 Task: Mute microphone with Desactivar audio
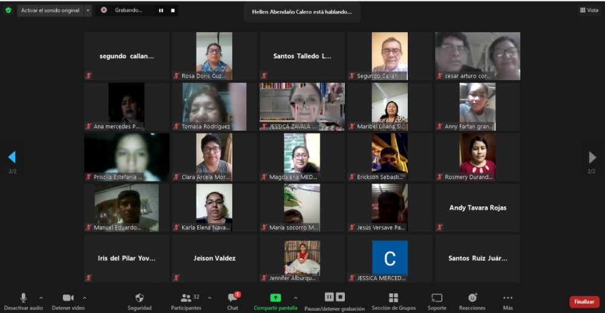click(x=24, y=298)
